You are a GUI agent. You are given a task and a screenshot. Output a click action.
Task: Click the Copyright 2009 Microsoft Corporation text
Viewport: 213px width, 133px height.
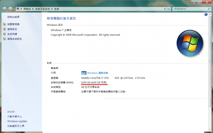(x=86, y=35)
